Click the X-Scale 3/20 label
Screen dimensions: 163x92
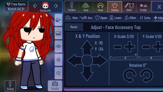coord(124,37)
